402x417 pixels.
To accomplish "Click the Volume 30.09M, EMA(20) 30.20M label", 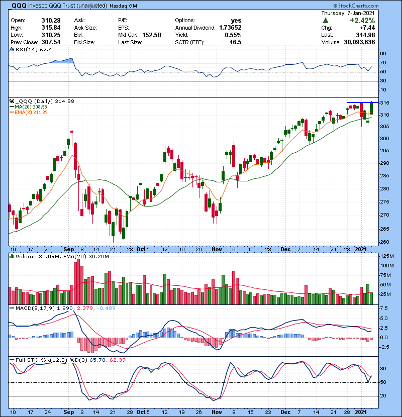I will coord(62,257).
